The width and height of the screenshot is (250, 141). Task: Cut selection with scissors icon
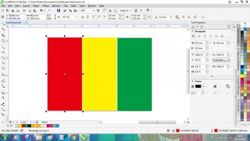coord(24,10)
